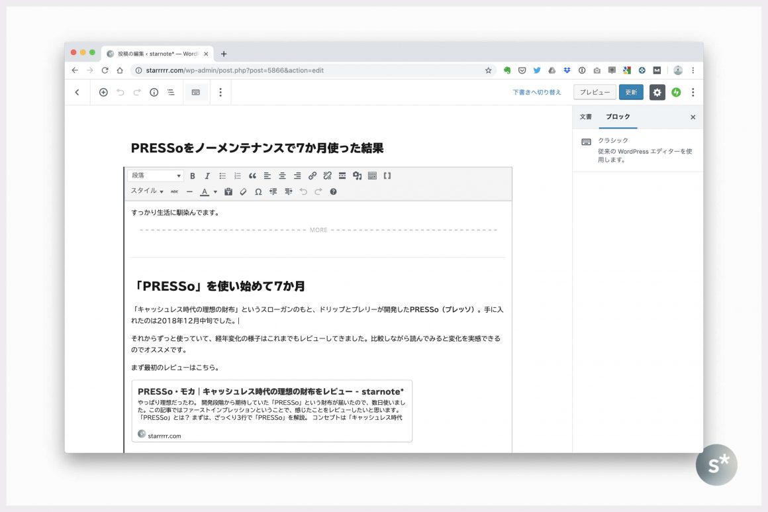
Task: Click the clear formatting eraser icon
Action: 243,192
